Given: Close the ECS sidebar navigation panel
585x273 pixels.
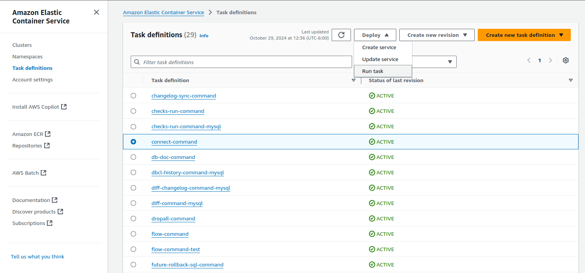Looking at the screenshot, I should (x=96, y=12).
